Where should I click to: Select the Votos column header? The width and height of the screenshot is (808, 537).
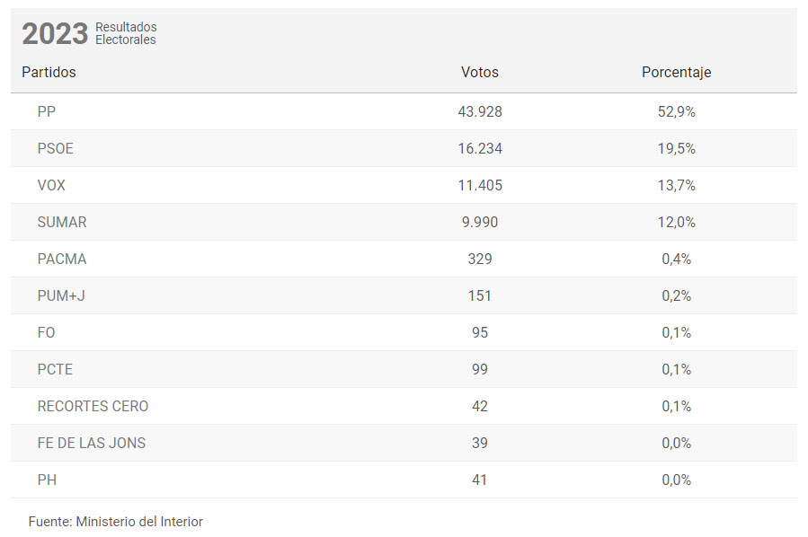(x=480, y=72)
